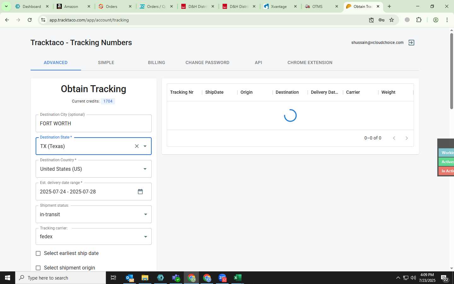
Task: Expand the Destination State dropdown
Action: pyautogui.click(x=145, y=146)
